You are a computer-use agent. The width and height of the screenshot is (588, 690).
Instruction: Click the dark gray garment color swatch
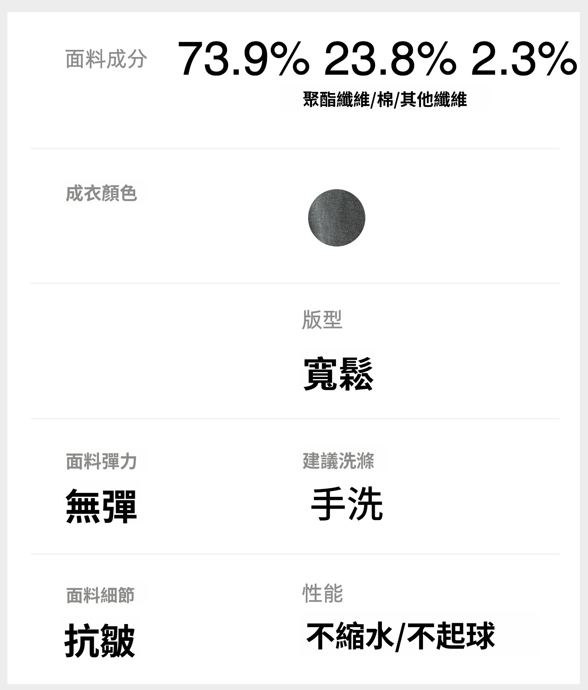point(336,218)
